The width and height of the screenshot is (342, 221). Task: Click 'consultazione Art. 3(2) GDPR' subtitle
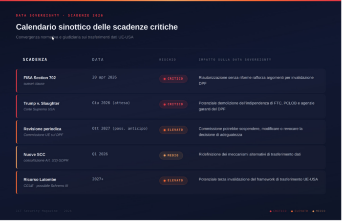click(x=46, y=160)
